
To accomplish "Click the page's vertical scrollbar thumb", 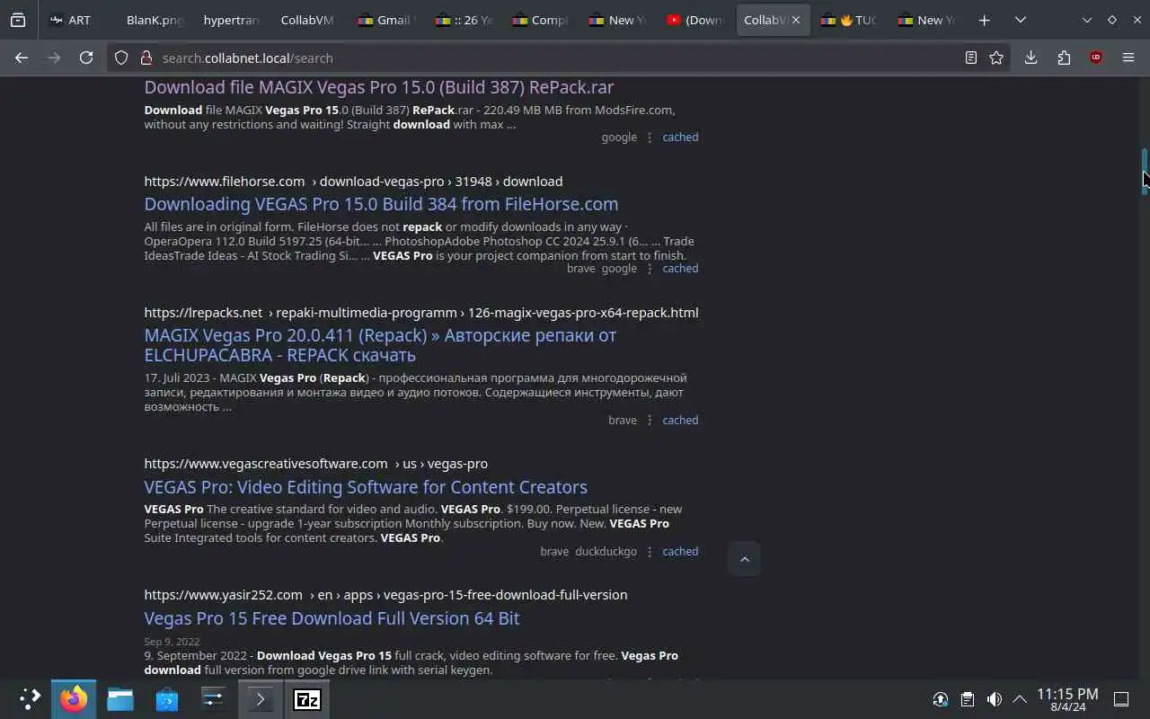I will [x=1145, y=171].
